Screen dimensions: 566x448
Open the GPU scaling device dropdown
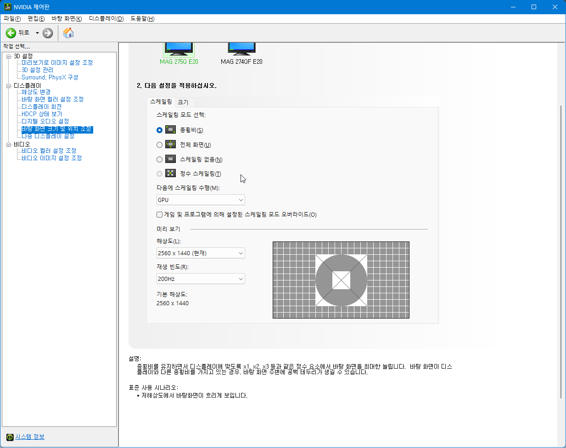(201, 200)
